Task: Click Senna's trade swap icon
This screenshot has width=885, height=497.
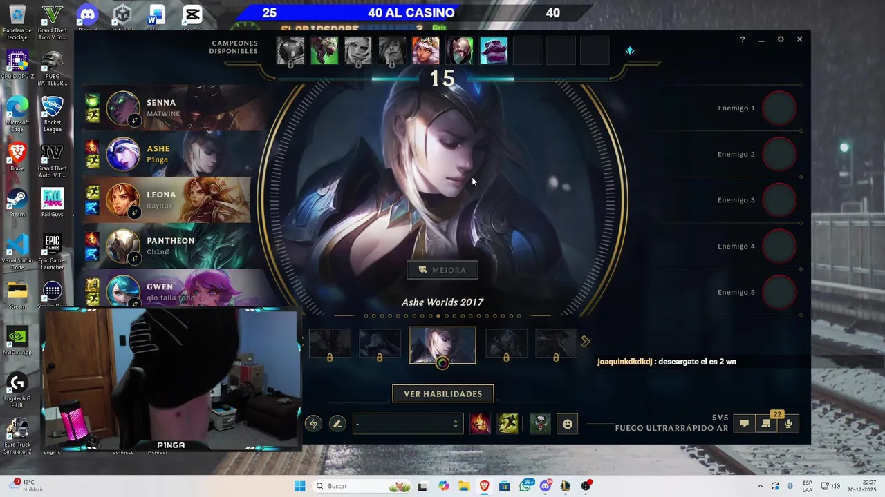Action: [135, 121]
